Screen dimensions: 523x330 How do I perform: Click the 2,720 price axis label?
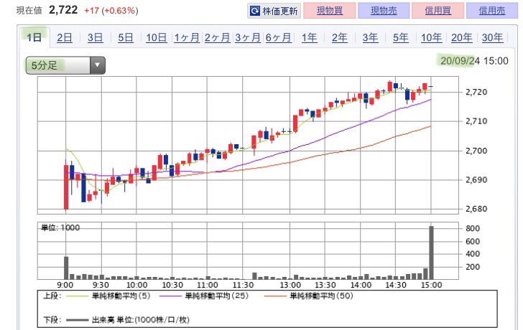[x=476, y=92]
